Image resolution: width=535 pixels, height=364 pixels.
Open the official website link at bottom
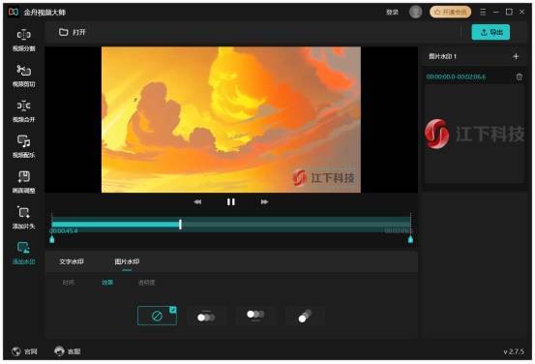pyautogui.click(x=24, y=351)
